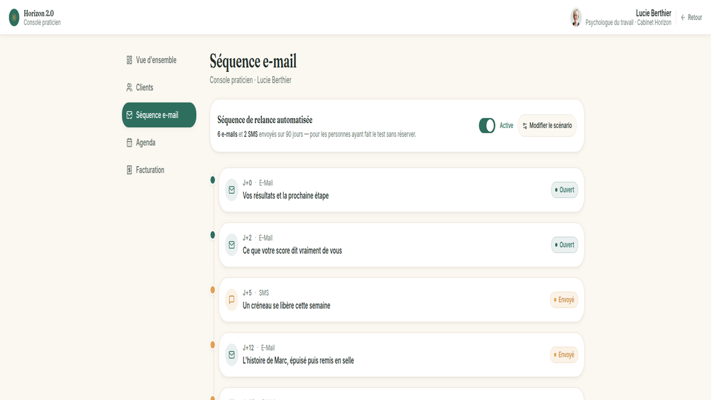Image resolution: width=711 pixels, height=400 pixels.
Task: Open Lucie Berthier's profile avatar
Action: (x=576, y=17)
